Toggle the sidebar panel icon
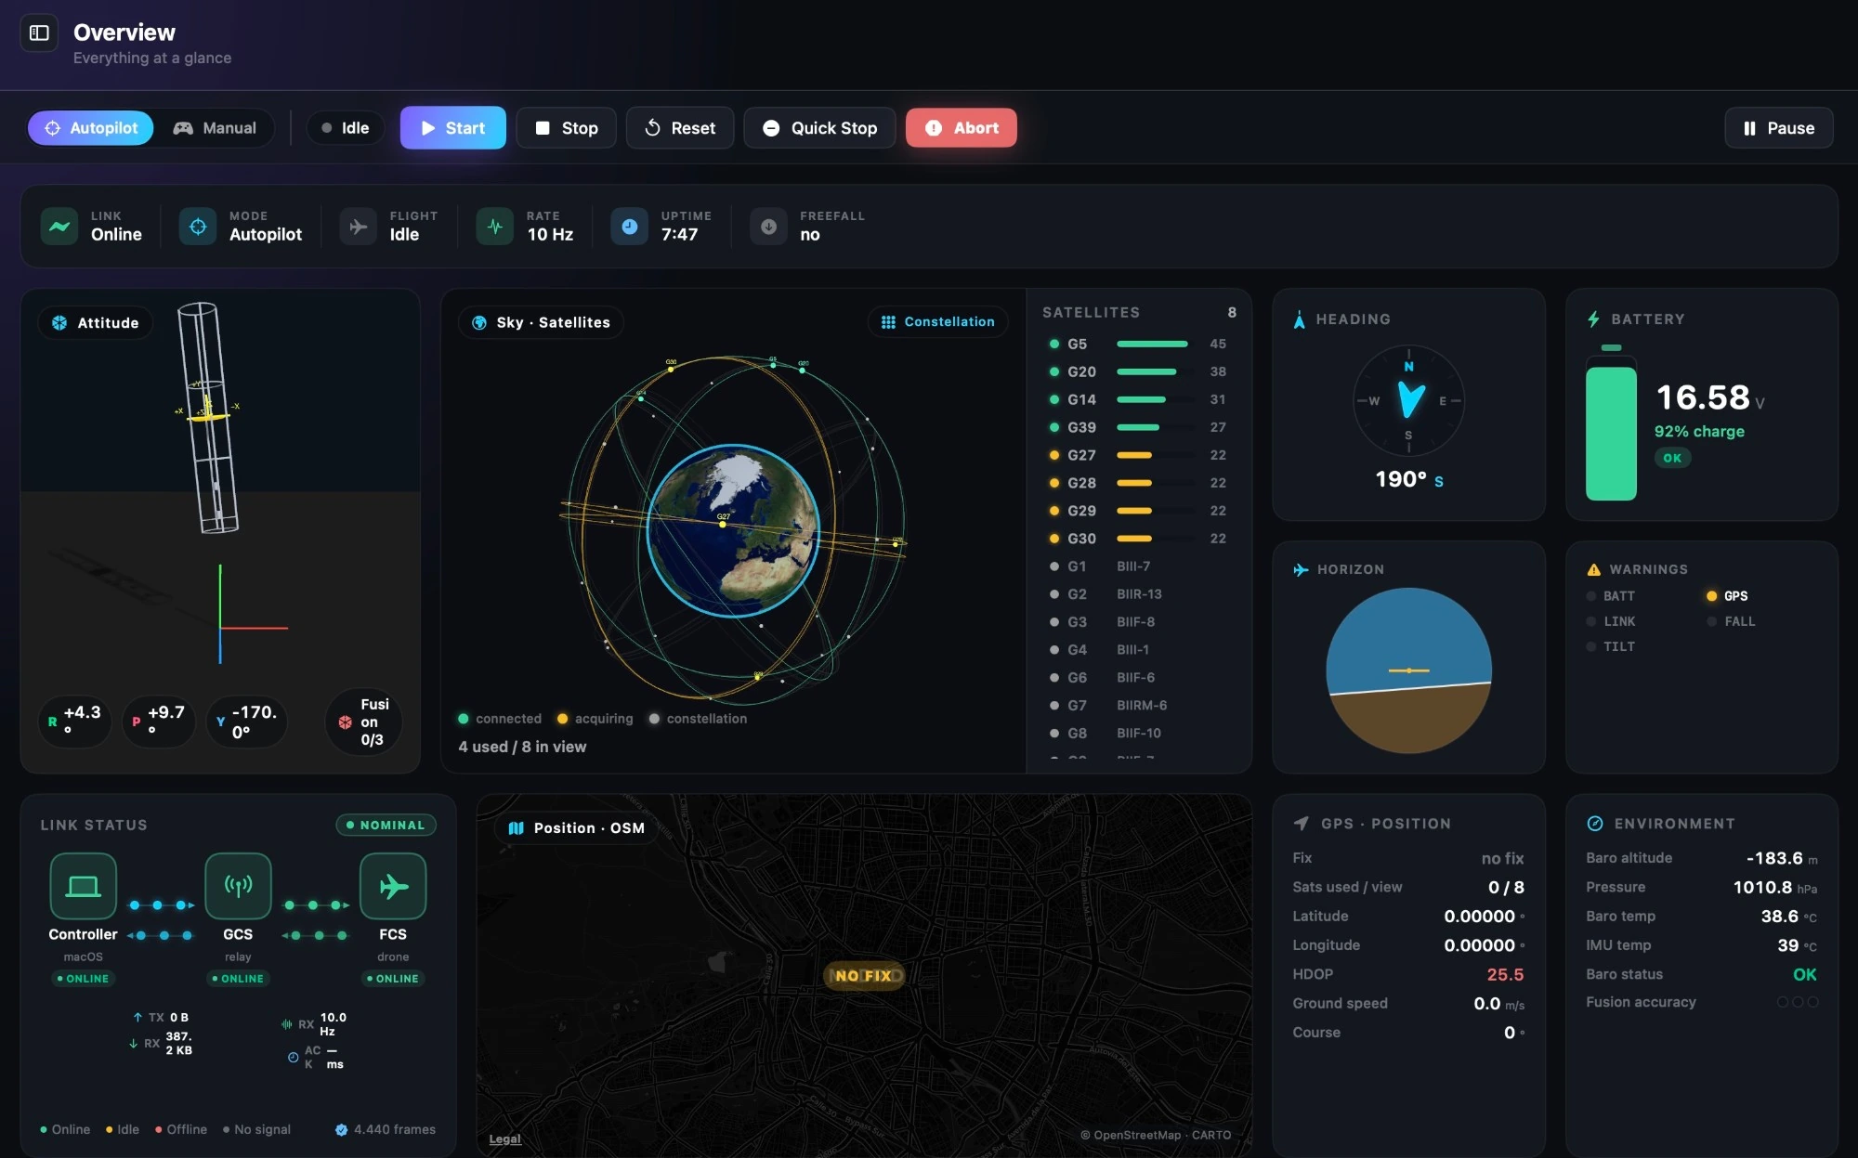 coord(39,33)
